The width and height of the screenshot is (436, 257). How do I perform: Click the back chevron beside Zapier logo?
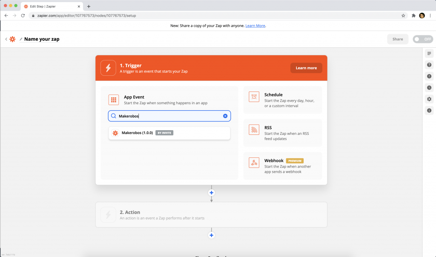tap(6, 39)
